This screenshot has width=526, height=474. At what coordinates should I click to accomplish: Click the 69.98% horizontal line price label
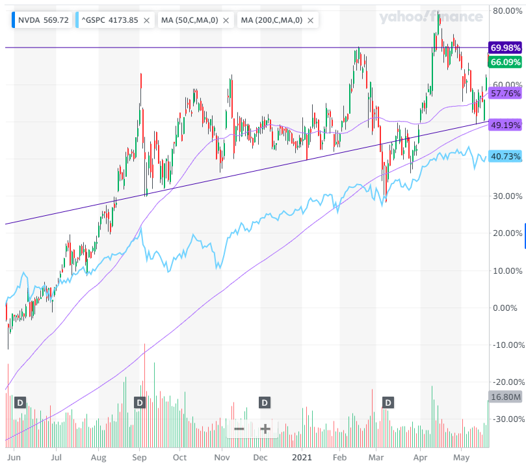(x=505, y=47)
